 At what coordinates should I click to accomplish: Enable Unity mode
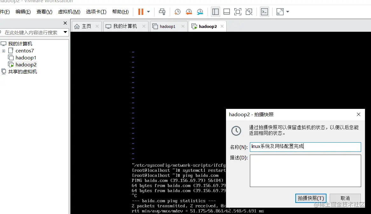[249, 12]
